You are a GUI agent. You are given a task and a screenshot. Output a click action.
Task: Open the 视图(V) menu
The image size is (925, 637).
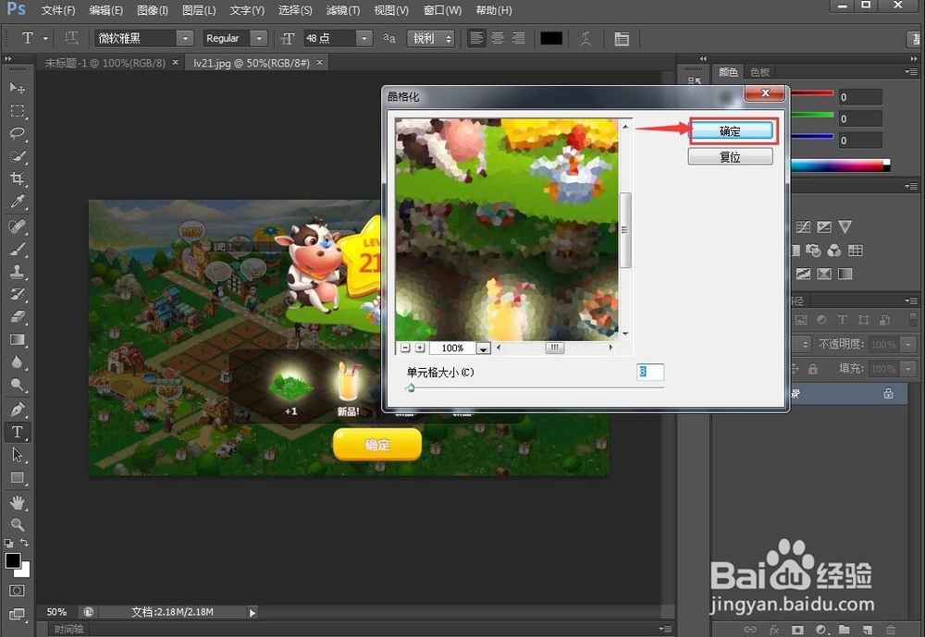(x=391, y=10)
